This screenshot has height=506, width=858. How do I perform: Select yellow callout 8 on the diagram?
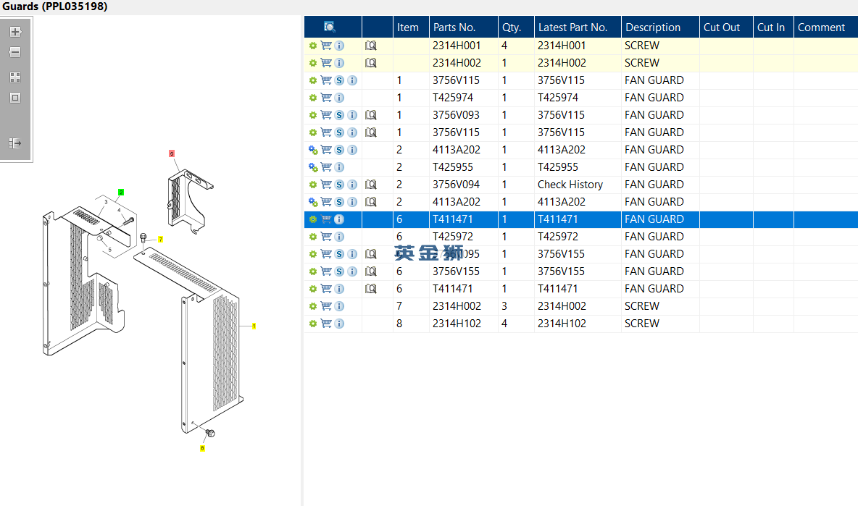click(202, 448)
